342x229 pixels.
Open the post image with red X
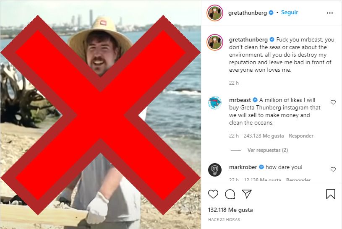[101, 115]
